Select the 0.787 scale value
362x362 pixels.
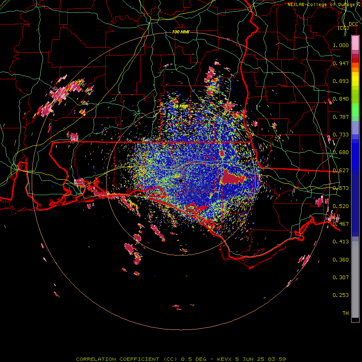point(341,117)
